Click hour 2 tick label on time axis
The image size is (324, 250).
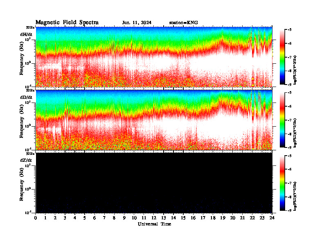click(x=55, y=218)
